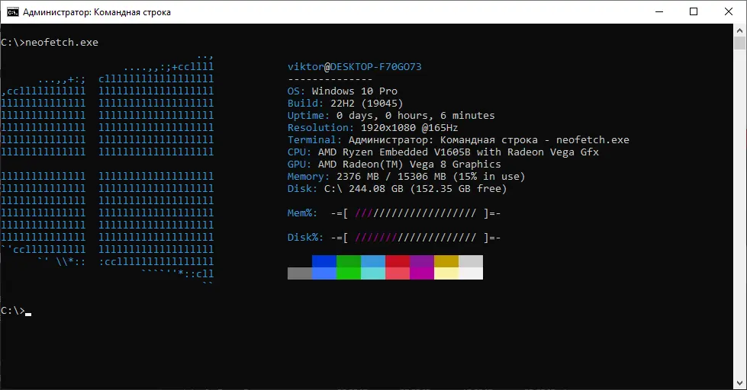Click the scrollbar up arrow
The image size is (747, 390).
[x=740, y=31]
